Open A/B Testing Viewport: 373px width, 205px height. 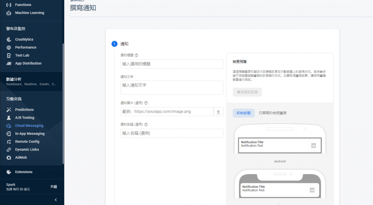coord(24,118)
